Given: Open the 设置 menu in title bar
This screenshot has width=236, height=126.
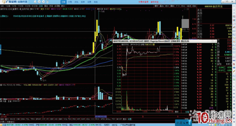Looking at the screenshot, I should click(x=89, y=2).
